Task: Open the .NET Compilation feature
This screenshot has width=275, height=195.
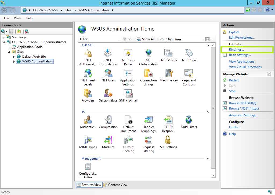Action: coord(108,57)
